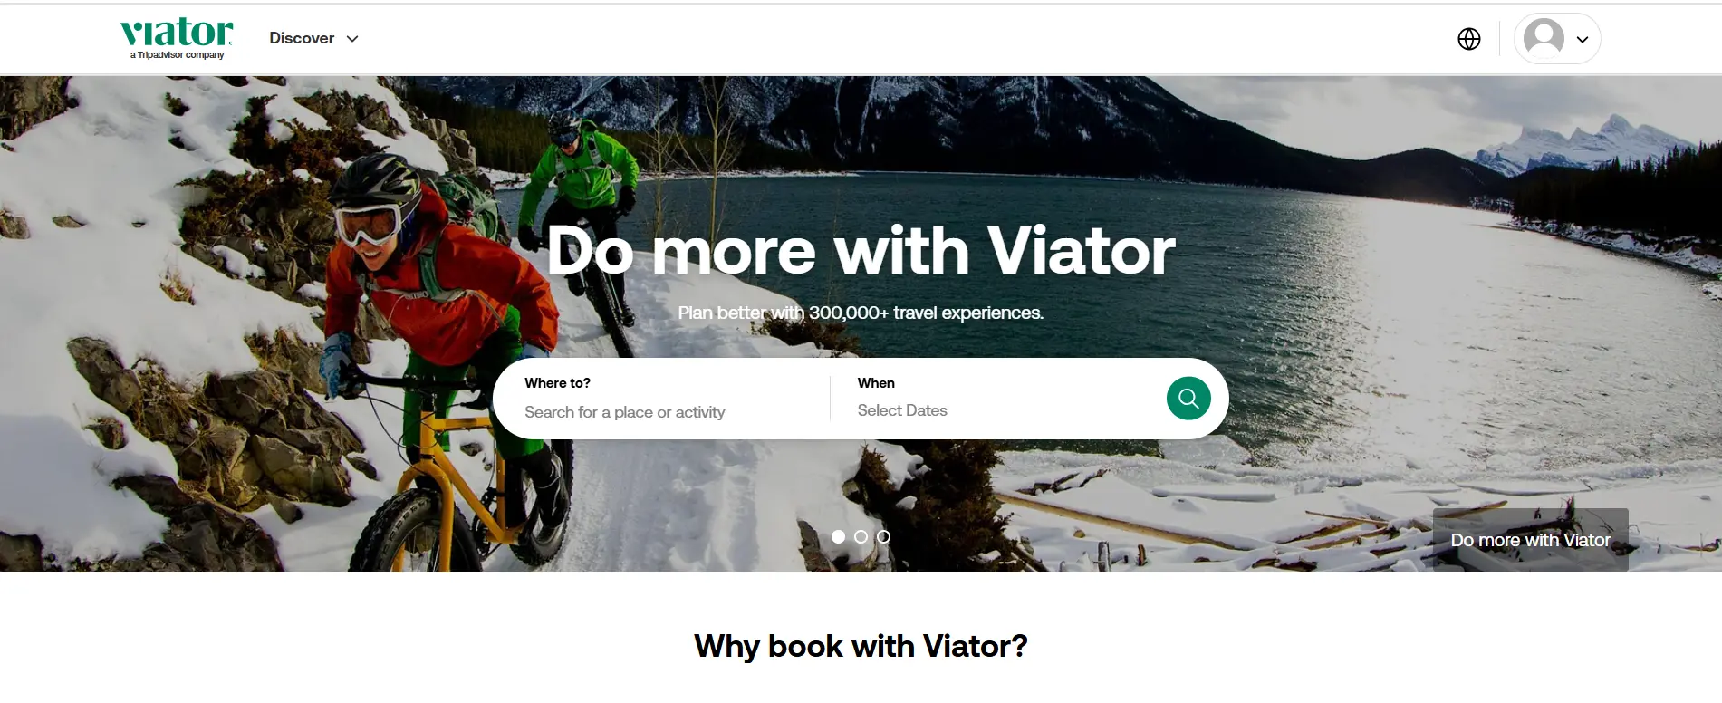Click the 'When' label
The image size is (1722, 703).
(x=876, y=383)
